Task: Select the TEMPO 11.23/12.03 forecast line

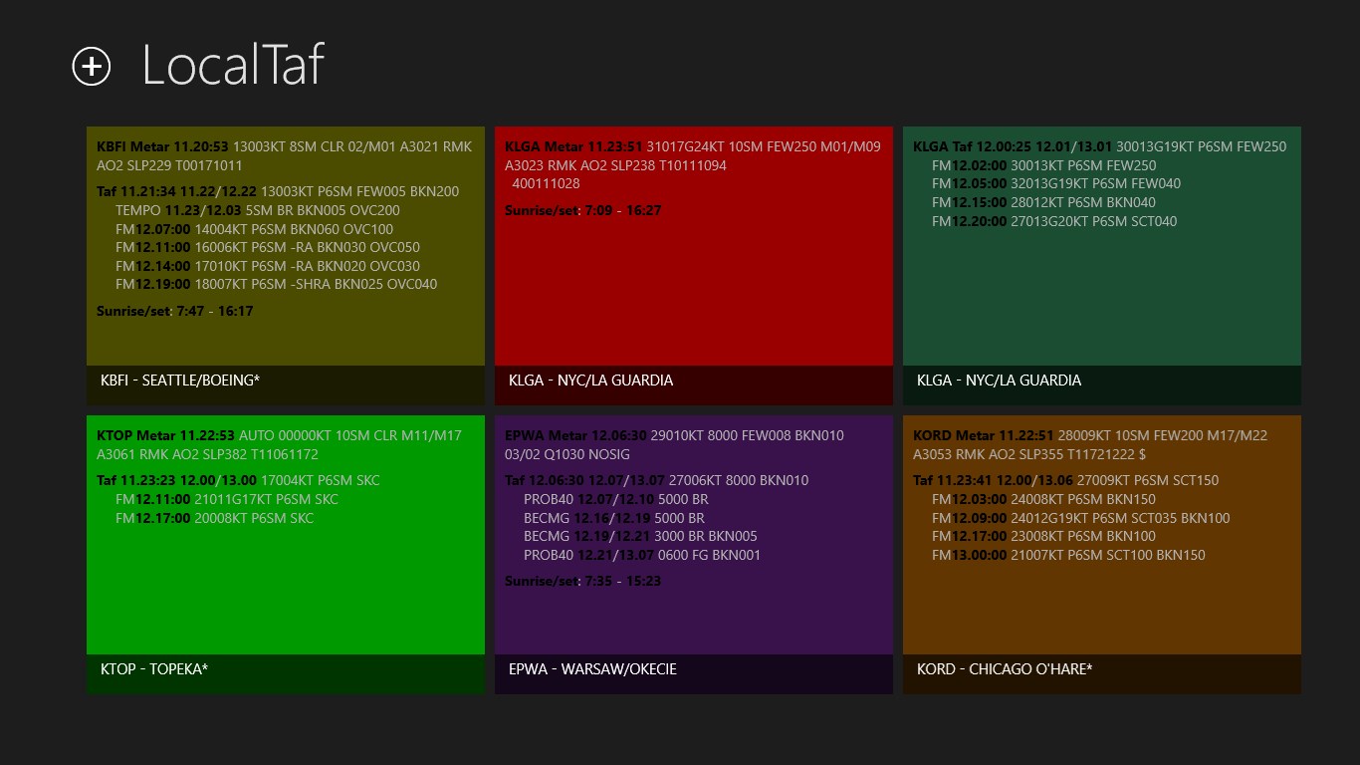Action: tap(258, 210)
